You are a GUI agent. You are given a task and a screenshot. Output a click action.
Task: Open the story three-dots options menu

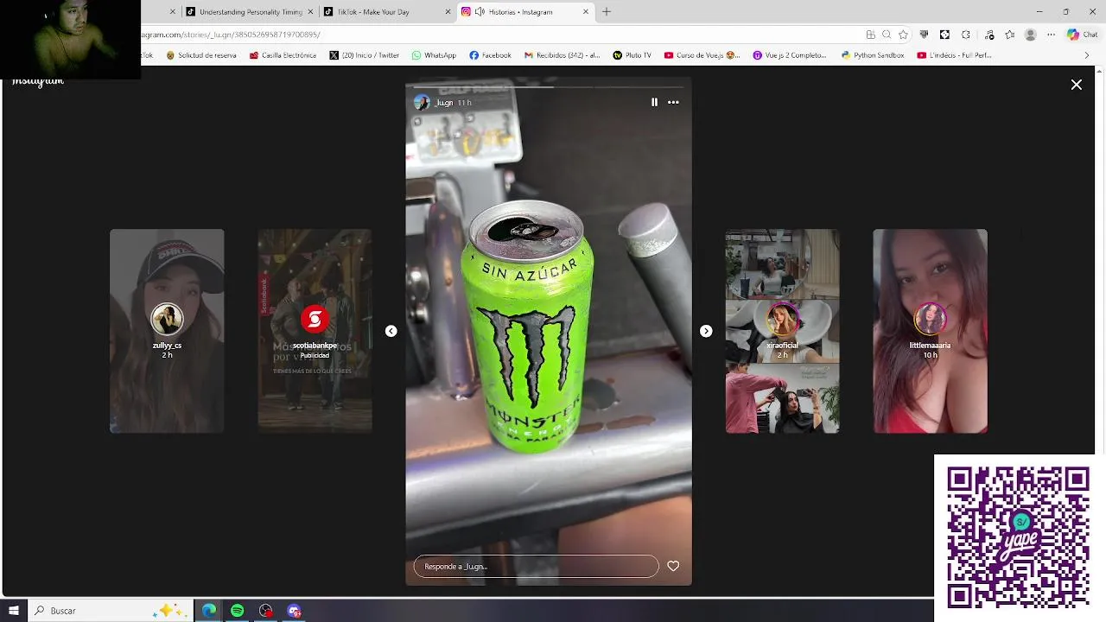(673, 102)
